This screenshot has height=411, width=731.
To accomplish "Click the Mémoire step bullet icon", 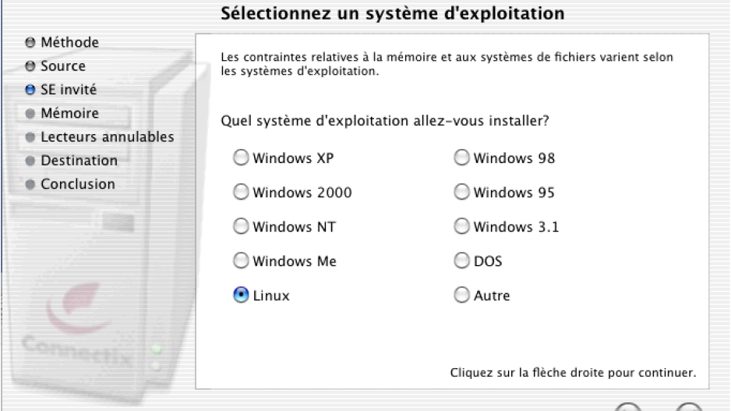I will coord(30,113).
